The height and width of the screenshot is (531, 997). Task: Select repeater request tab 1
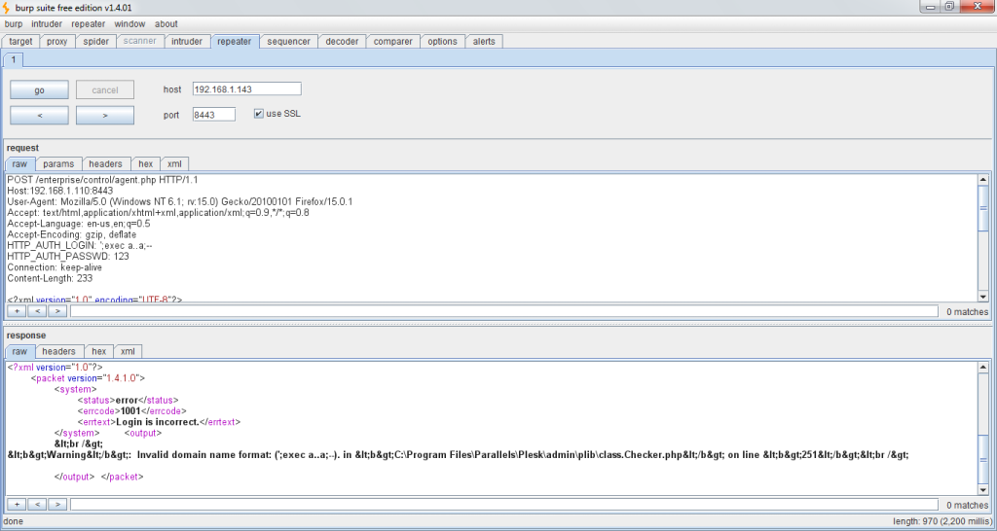[14, 59]
